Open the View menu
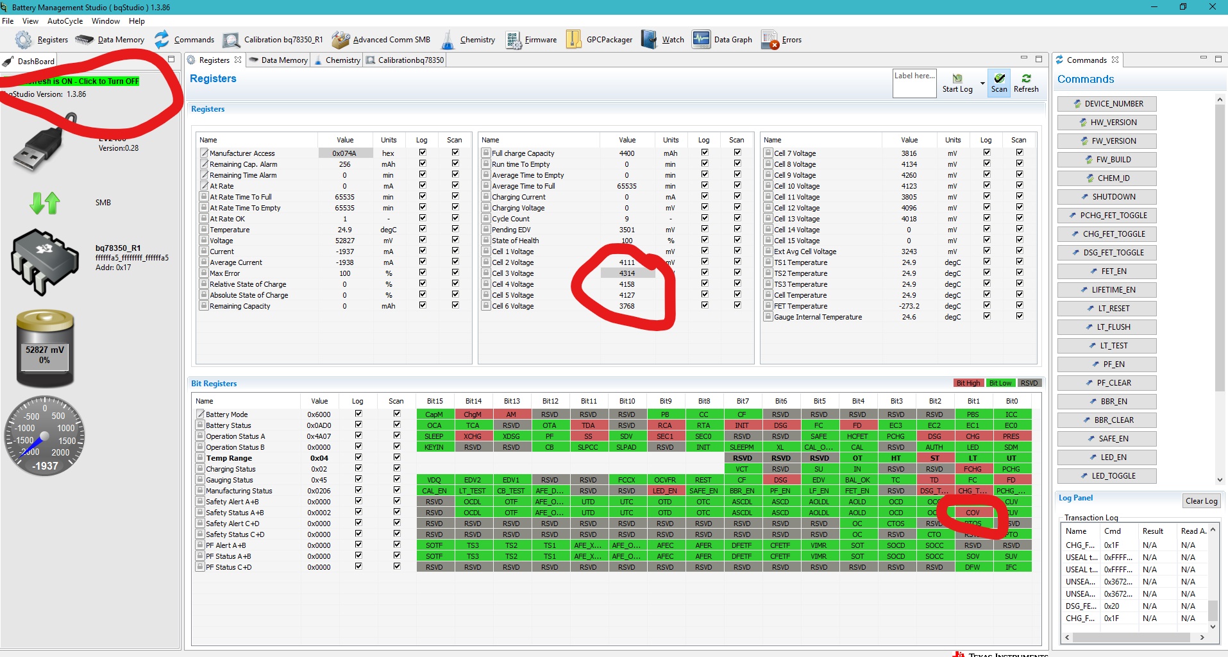 pos(30,21)
